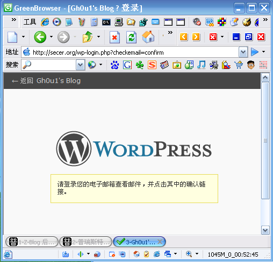Click the cartoon face icon
This screenshot has height=262, width=273.
coord(251,65)
